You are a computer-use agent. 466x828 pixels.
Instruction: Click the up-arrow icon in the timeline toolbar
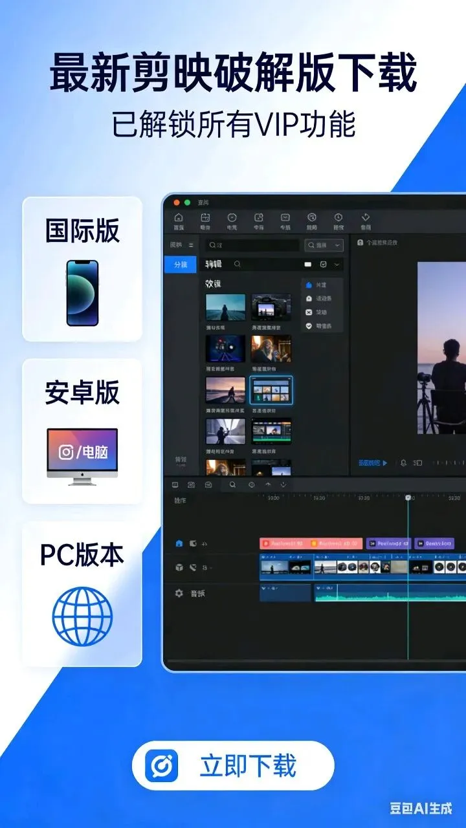268,485
